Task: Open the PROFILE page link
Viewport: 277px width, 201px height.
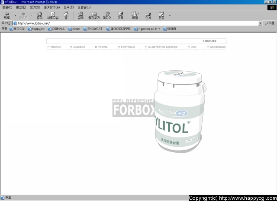Action: click(x=54, y=47)
